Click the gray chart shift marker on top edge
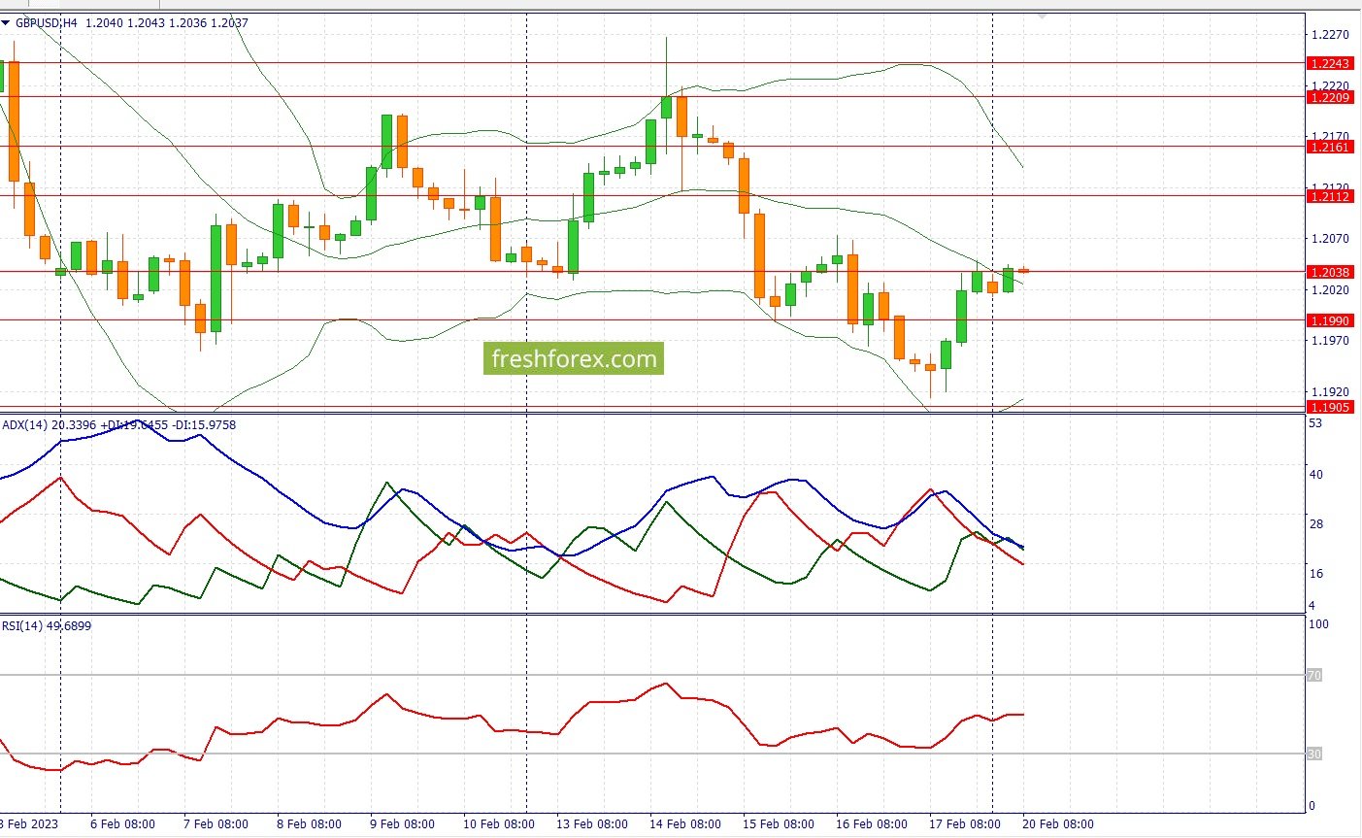The image size is (1362, 838). [x=1043, y=17]
